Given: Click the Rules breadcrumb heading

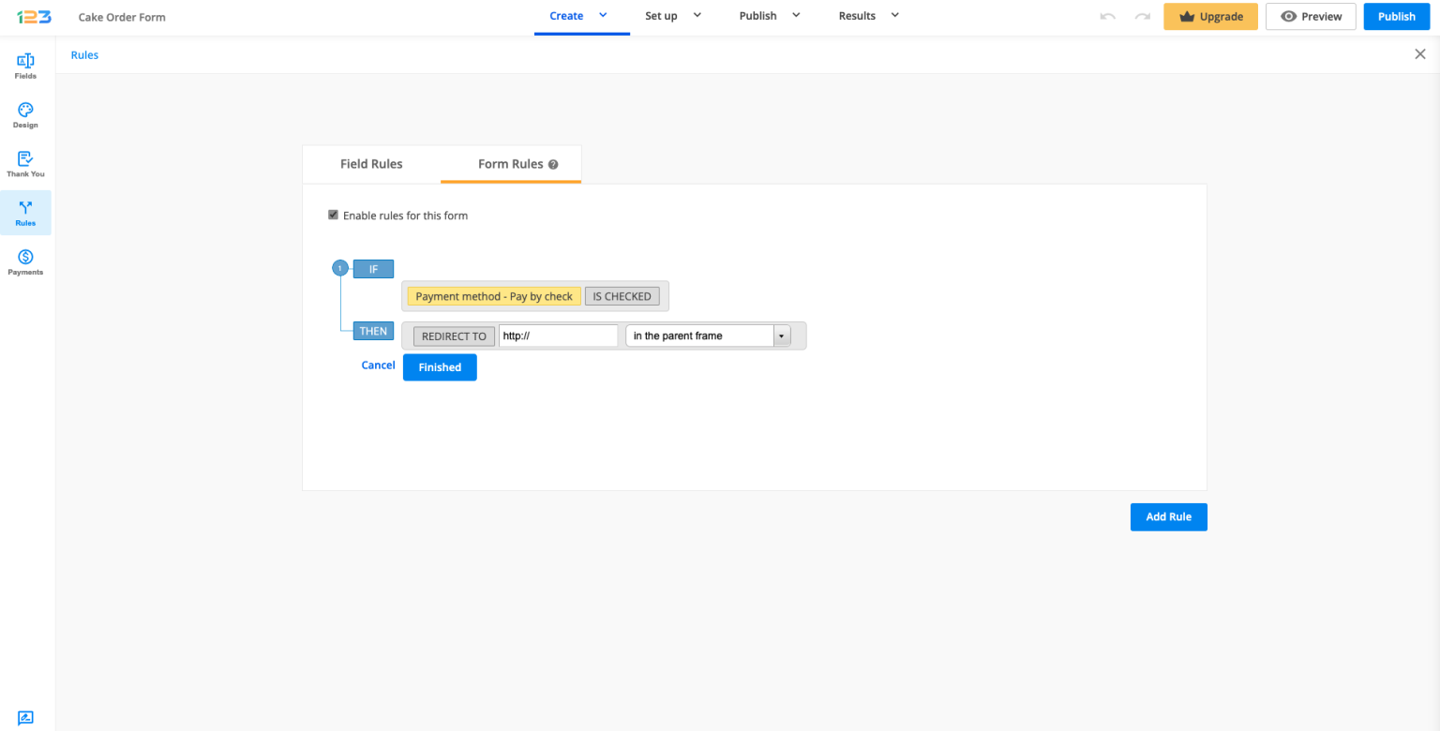Looking at the screenshot, I should click(84, 55).
